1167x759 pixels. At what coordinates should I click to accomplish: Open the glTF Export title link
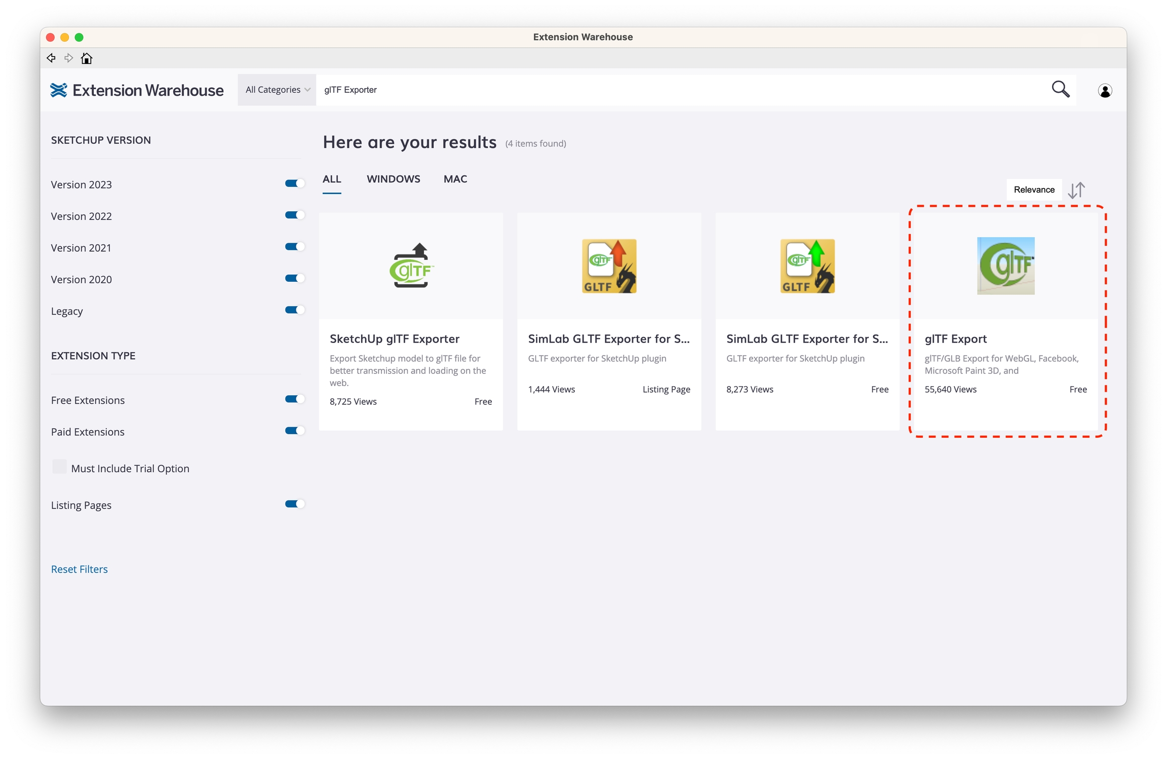[x=955, y=338]
